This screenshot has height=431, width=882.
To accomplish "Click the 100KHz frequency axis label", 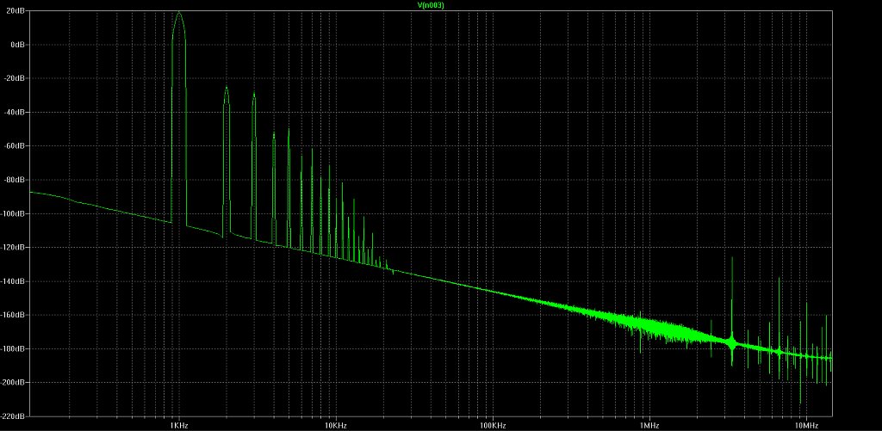I will (493, 425).
